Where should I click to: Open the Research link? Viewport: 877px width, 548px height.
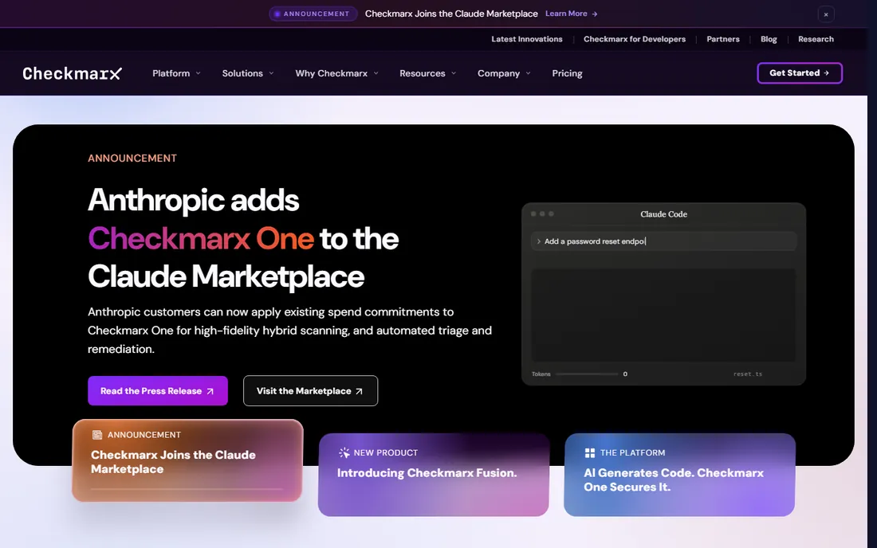(816, 39)
